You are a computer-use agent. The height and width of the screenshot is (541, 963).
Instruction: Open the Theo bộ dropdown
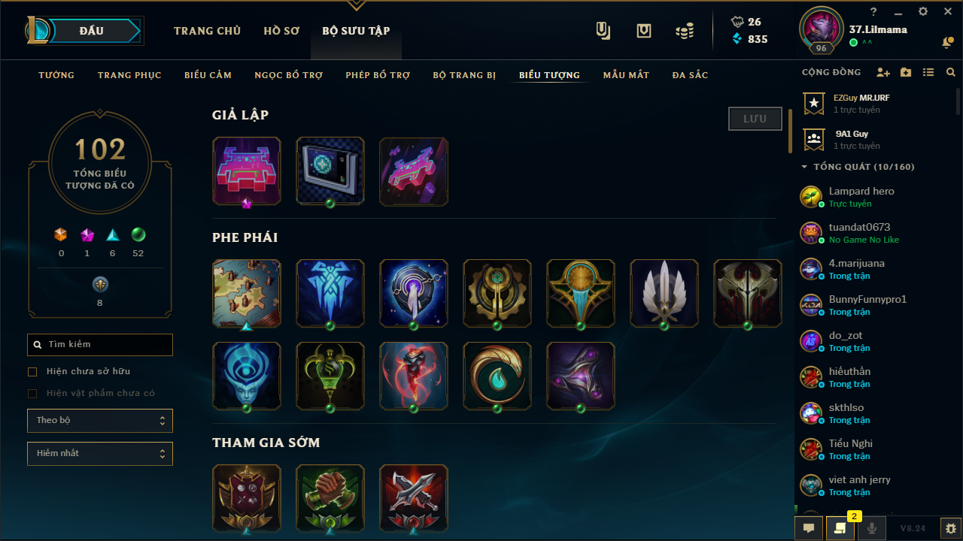tap(100, 421)
